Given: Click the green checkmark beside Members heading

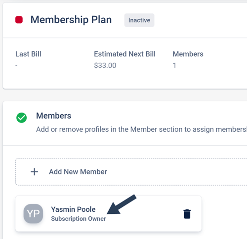Looking at the screenshot, I should pos(21,118).
